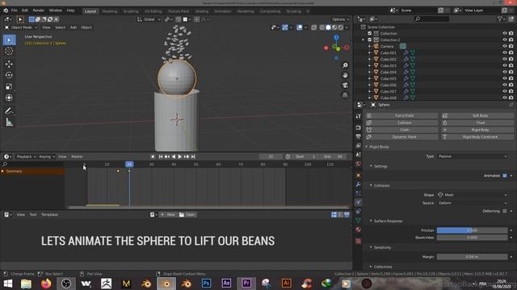Disable Cube.003 in renders camera icon
This screenshot has height=290, width=517.
pyautogui.click(x=511, y=66)
